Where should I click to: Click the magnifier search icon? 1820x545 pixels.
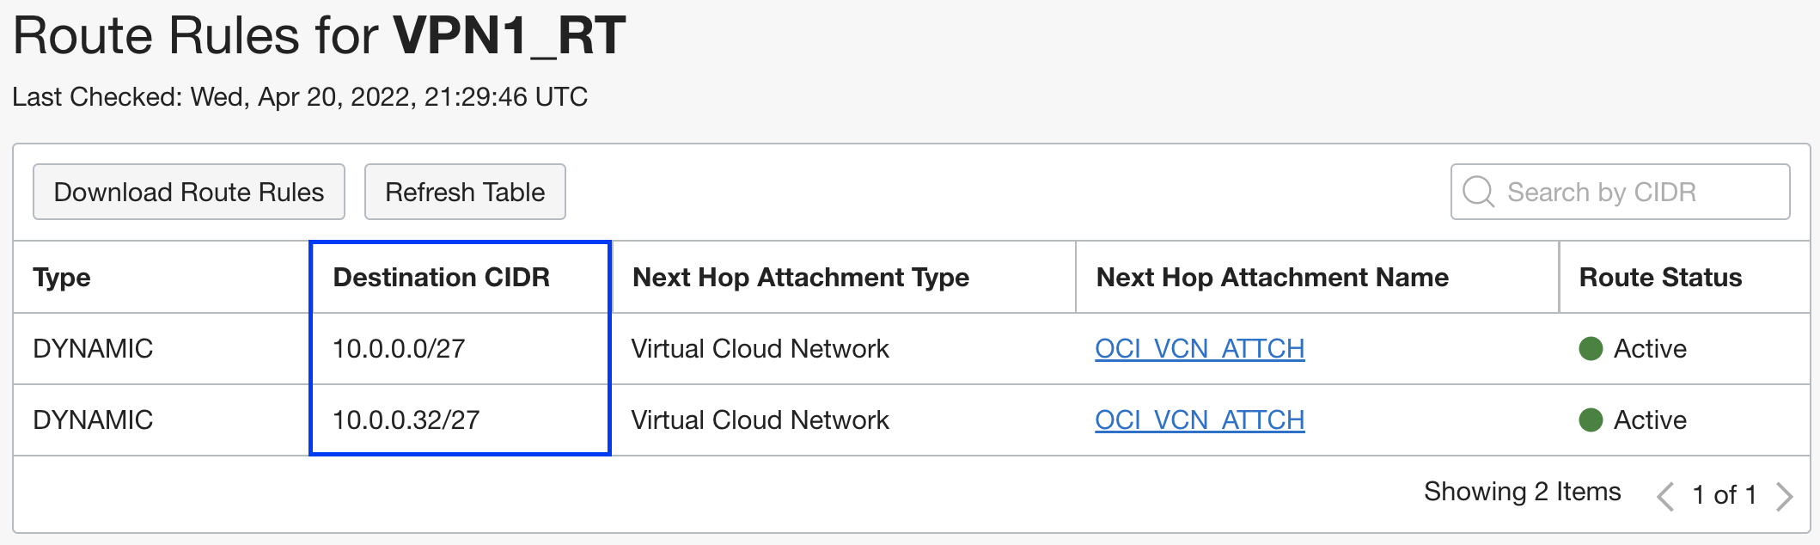1479,192
